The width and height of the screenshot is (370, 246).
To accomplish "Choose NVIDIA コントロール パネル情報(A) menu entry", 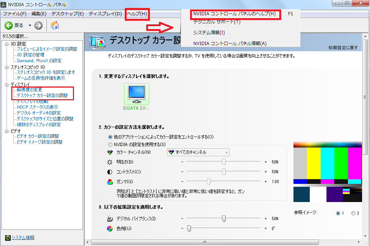I will [x=230, y=44].
